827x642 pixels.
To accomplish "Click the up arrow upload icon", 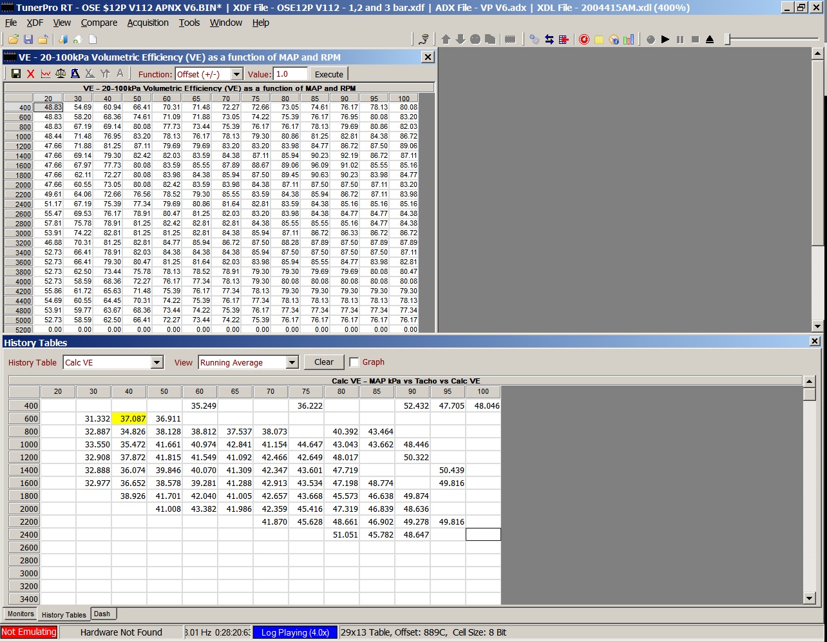I will (x=446, y=39).
